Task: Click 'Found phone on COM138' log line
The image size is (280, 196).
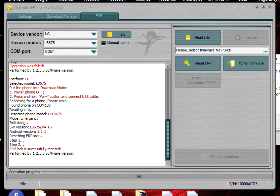Action: click(30, 105)
